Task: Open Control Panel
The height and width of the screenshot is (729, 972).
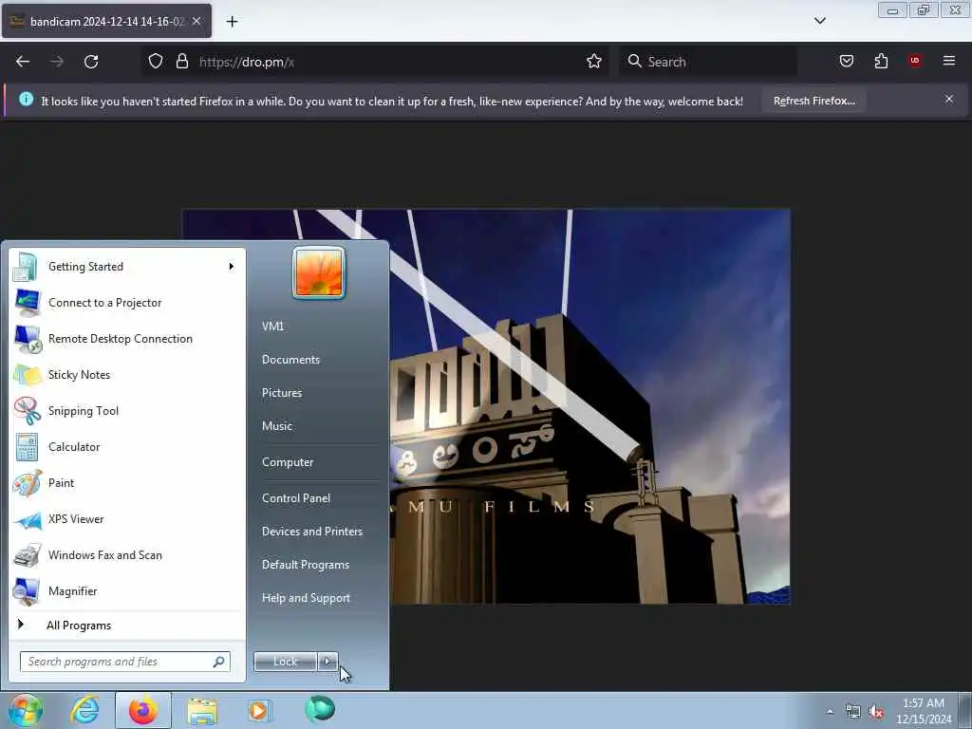Action: 296,497
